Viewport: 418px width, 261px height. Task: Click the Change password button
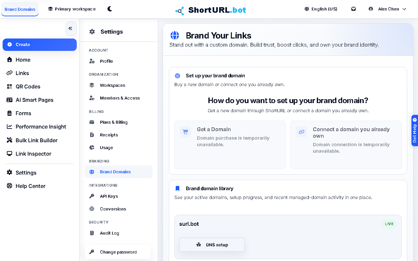[118, 252]
